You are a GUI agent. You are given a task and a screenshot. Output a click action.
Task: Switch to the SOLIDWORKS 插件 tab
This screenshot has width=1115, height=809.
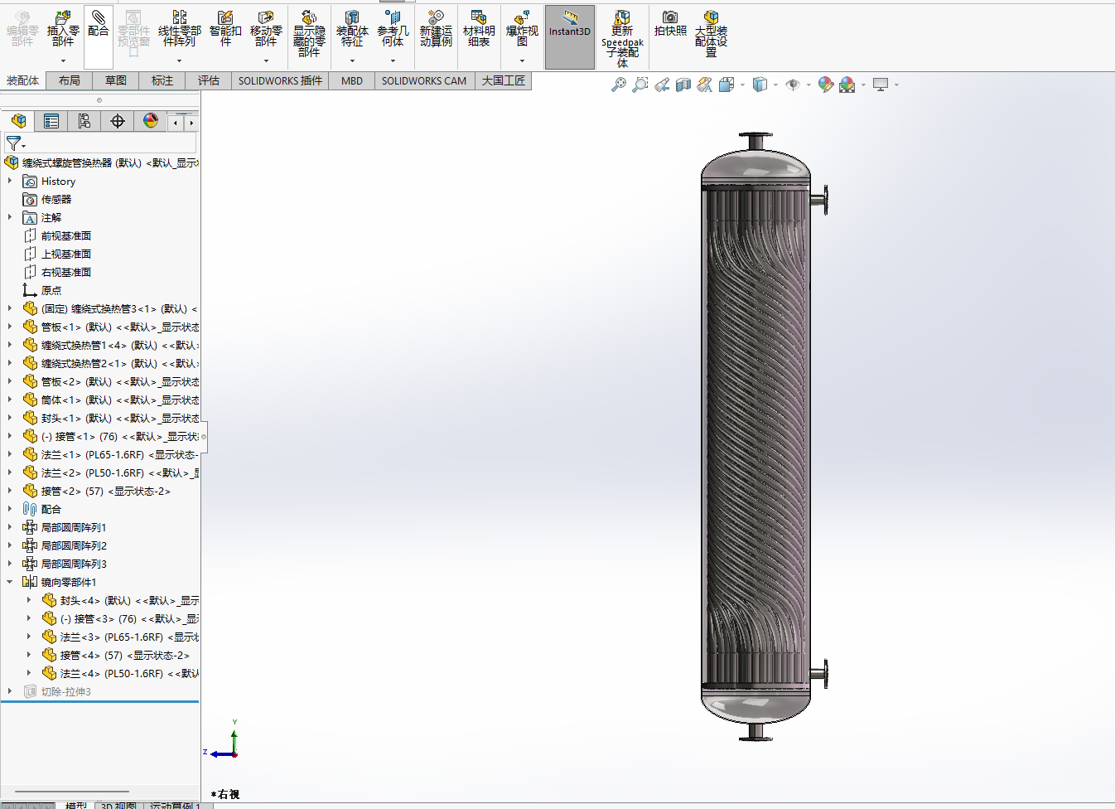[x=280, y=80]
